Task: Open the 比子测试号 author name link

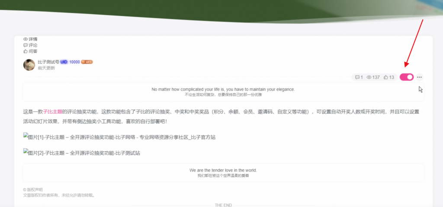Action: [x=48, y=62]
